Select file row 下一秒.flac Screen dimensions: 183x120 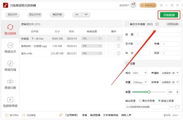[71, 38]
